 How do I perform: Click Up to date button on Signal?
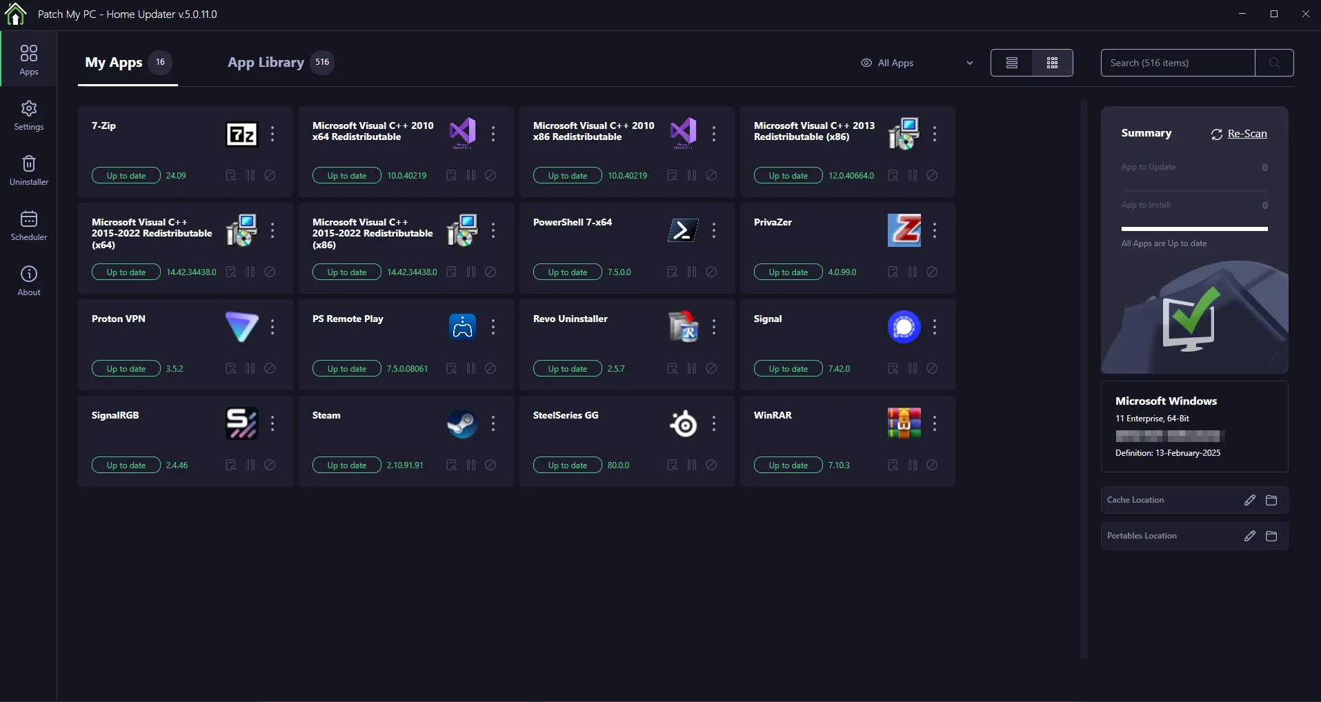click(x=788, y=369)
